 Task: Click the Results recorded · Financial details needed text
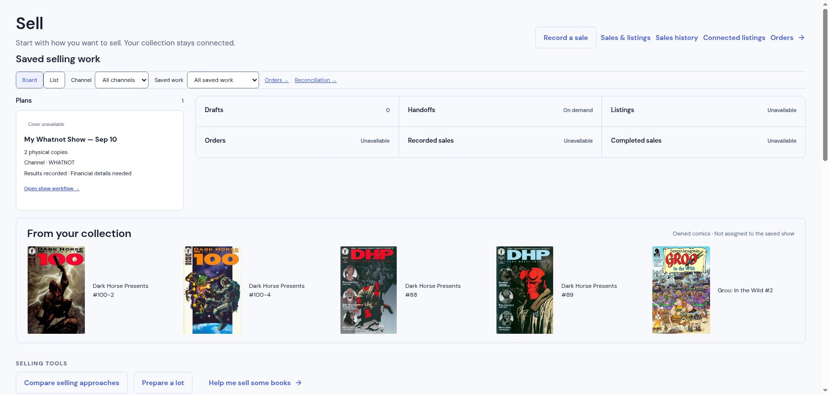coord(78,173)
